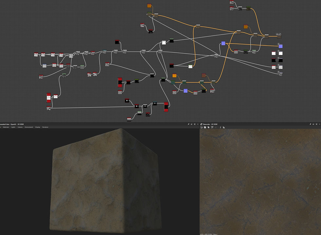Select the final basecolor output node

tap(279, 37)
